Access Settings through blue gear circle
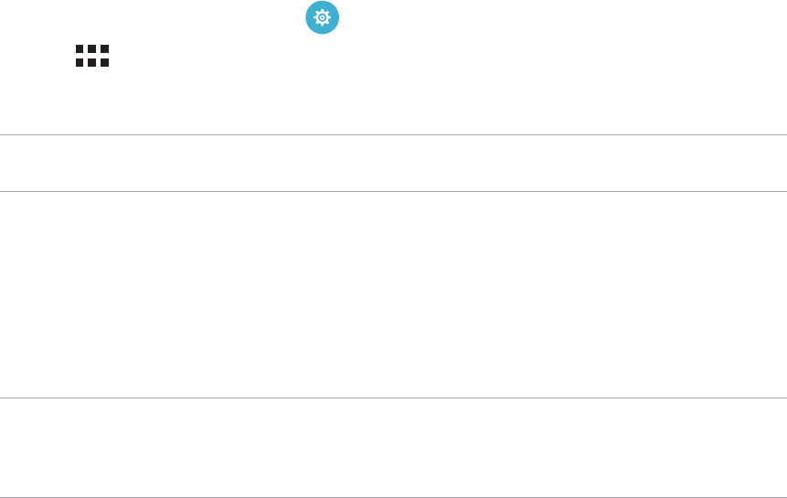 pos(322,17)
